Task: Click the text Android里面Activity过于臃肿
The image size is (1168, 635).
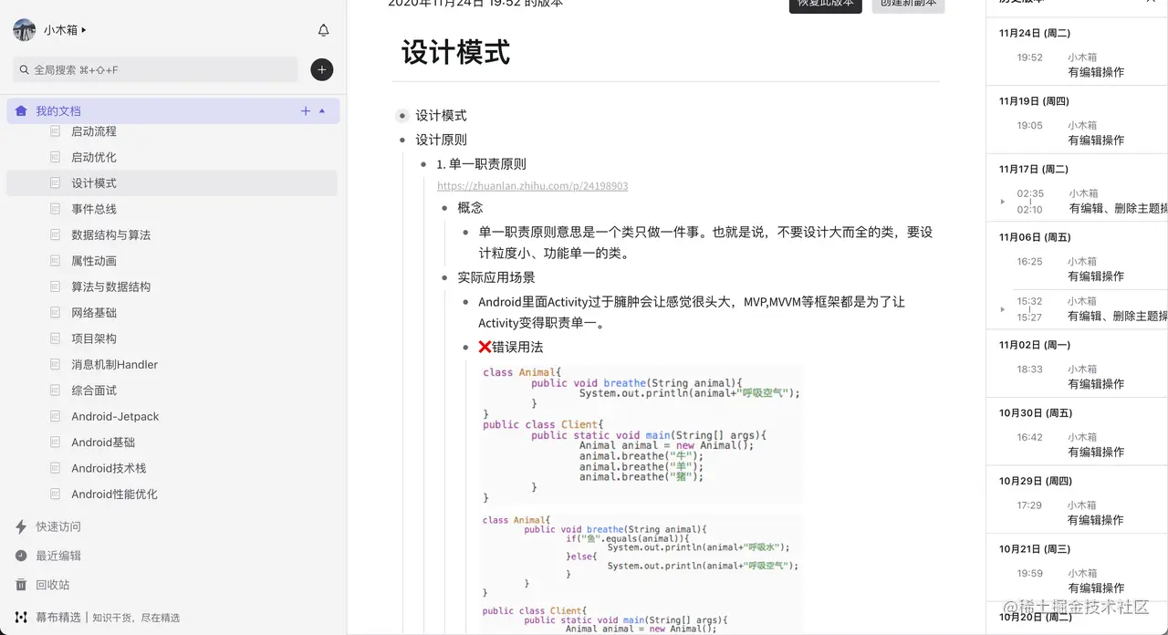Action: coord(692,312)
